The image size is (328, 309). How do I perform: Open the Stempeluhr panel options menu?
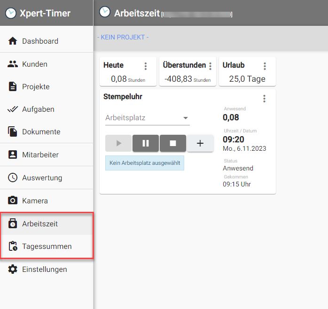pyautogui.click(x=264, y=99)
